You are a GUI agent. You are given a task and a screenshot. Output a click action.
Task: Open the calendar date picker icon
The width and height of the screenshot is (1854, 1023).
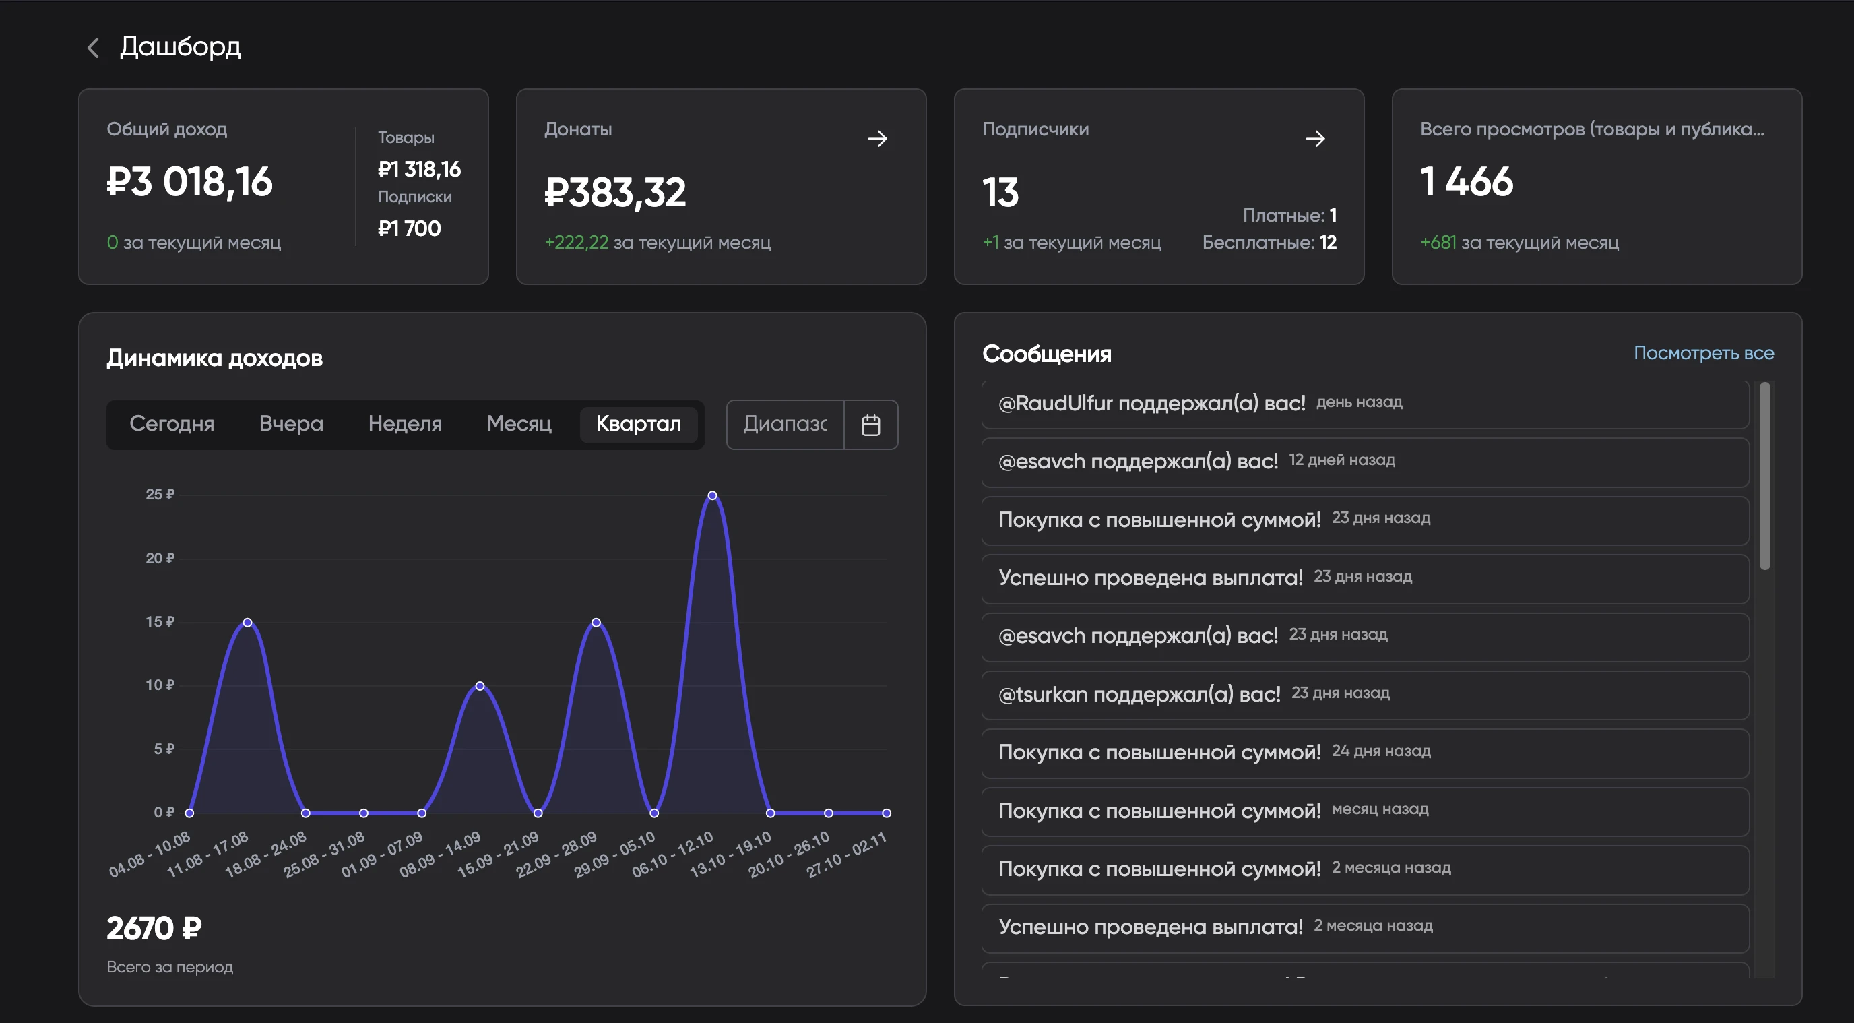click(x=870, y=425)
